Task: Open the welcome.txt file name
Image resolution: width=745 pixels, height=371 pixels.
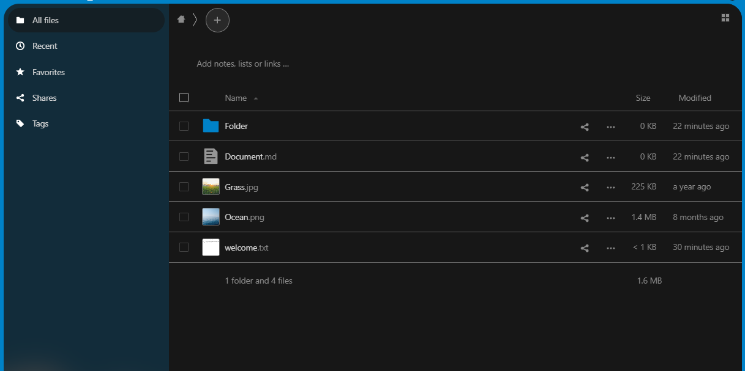Action: pos(247,248)
